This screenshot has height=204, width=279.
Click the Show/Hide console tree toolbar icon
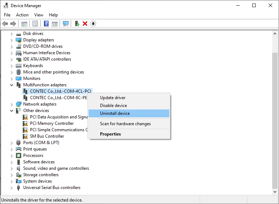pyautogui.click(x=24, y=24)
